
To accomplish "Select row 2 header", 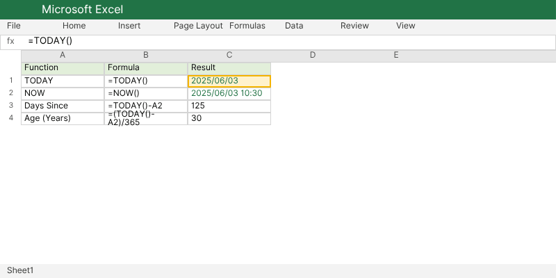I will click(11, 93).
